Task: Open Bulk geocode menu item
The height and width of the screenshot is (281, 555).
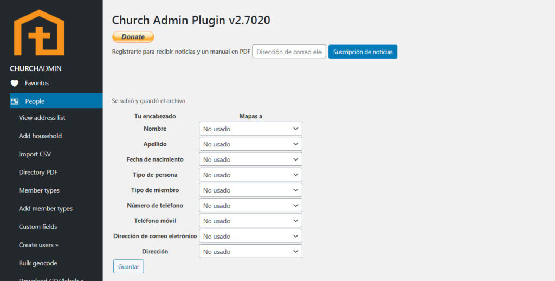Action: 38,263
